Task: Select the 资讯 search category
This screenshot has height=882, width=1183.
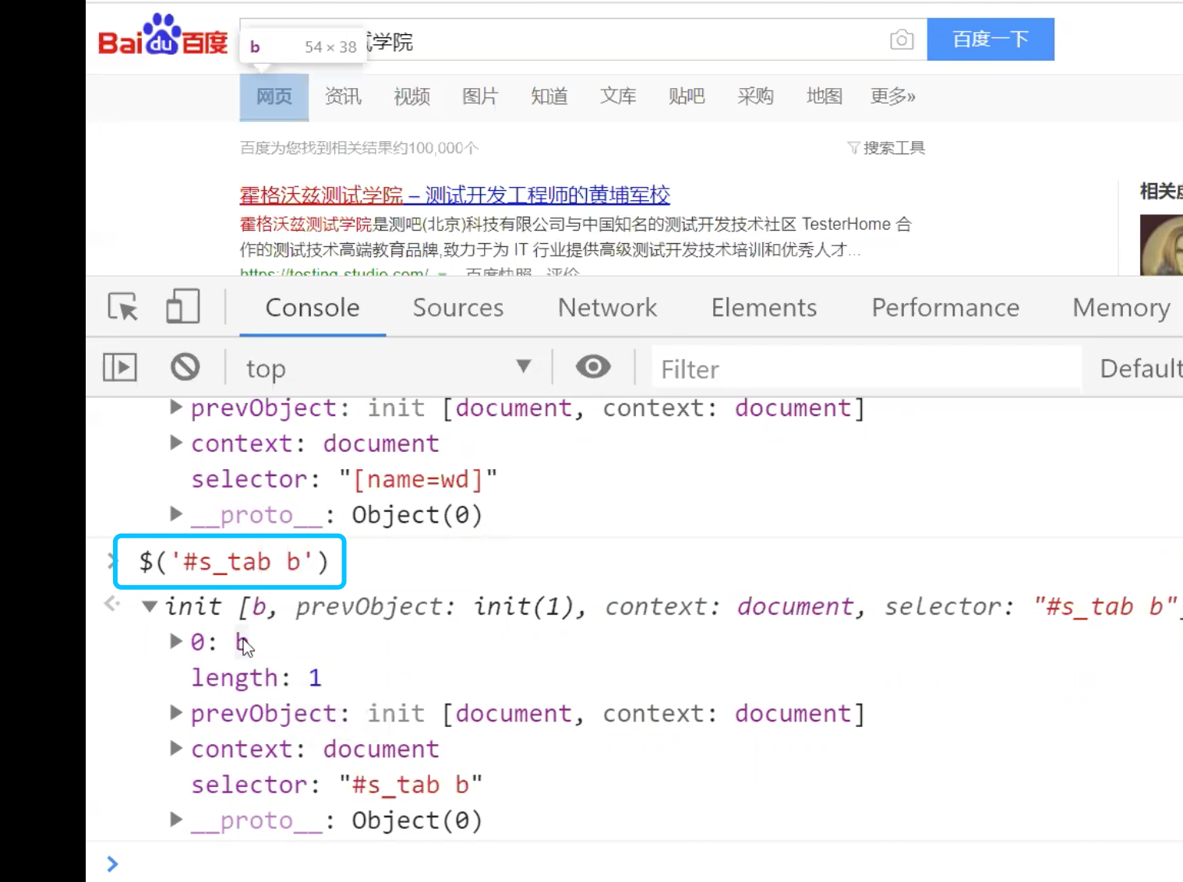Action: (343, 97)
